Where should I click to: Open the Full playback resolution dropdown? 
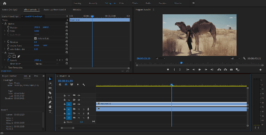(x=236, y=59)
